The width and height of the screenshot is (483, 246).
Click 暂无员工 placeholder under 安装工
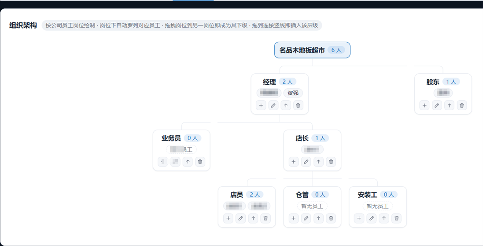point(378,206)
